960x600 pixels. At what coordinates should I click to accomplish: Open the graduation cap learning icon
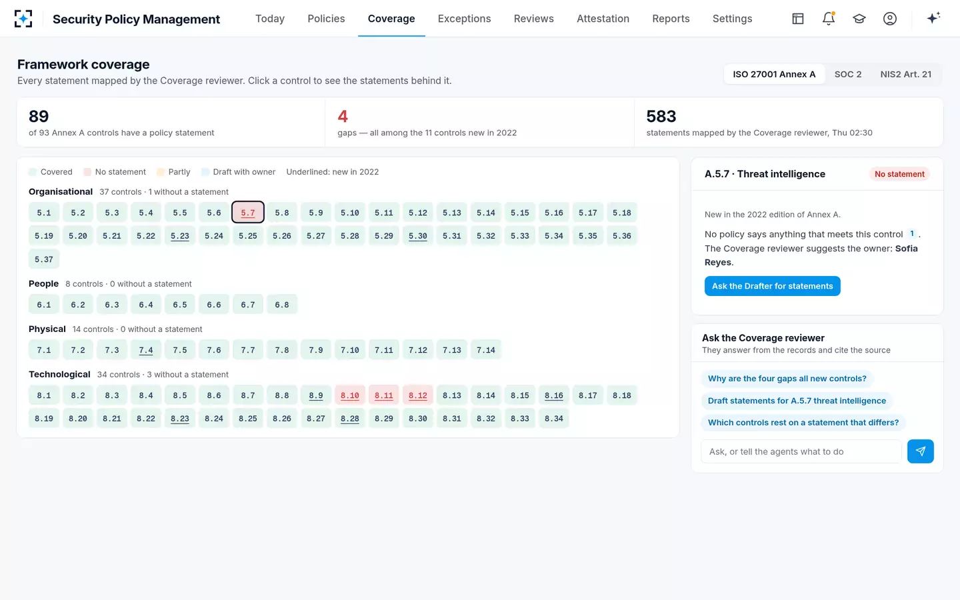coord(859,19)
